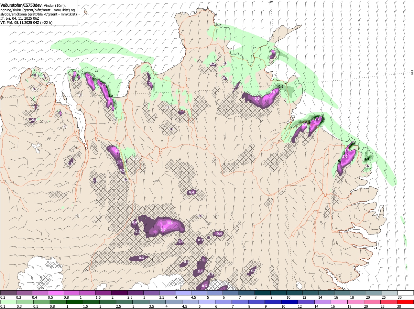Click the 2.2 precipitation value on northeast coast

click(317, 119)
